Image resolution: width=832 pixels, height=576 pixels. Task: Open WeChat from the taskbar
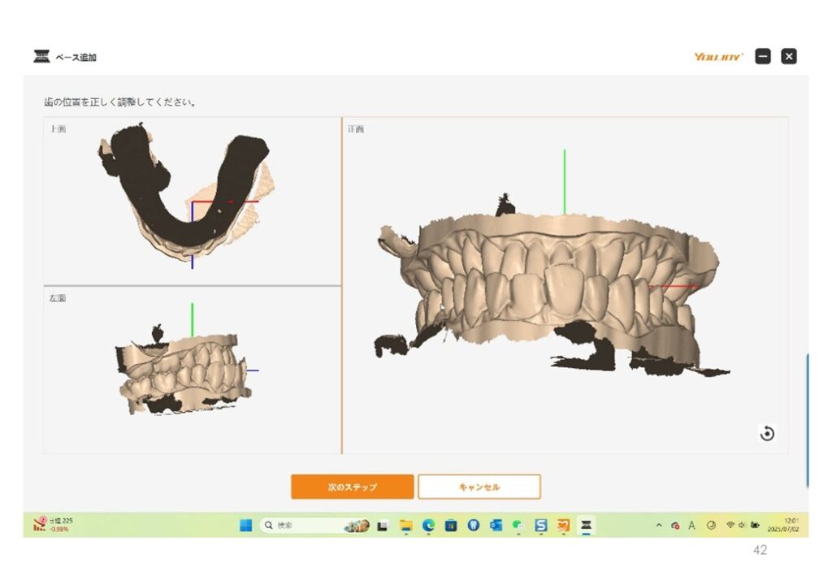518,526
